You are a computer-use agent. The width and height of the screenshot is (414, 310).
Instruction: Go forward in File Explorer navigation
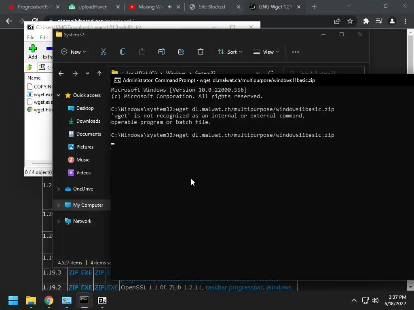tap(75, 73)
